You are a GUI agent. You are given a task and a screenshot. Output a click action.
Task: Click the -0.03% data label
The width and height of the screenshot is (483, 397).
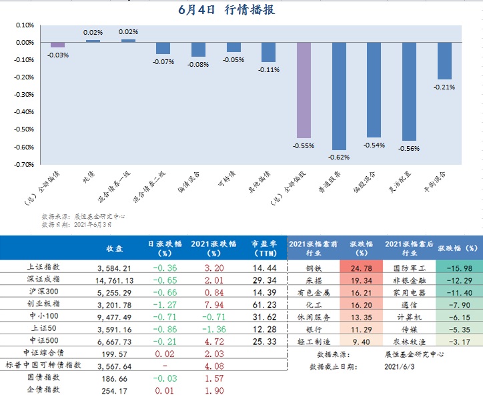58,55
